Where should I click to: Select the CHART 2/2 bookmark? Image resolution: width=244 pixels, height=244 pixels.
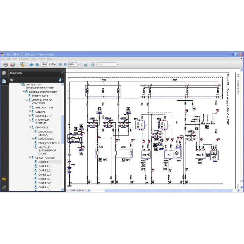45,170
